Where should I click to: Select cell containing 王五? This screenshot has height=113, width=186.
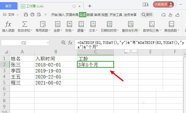pos(22,77)
